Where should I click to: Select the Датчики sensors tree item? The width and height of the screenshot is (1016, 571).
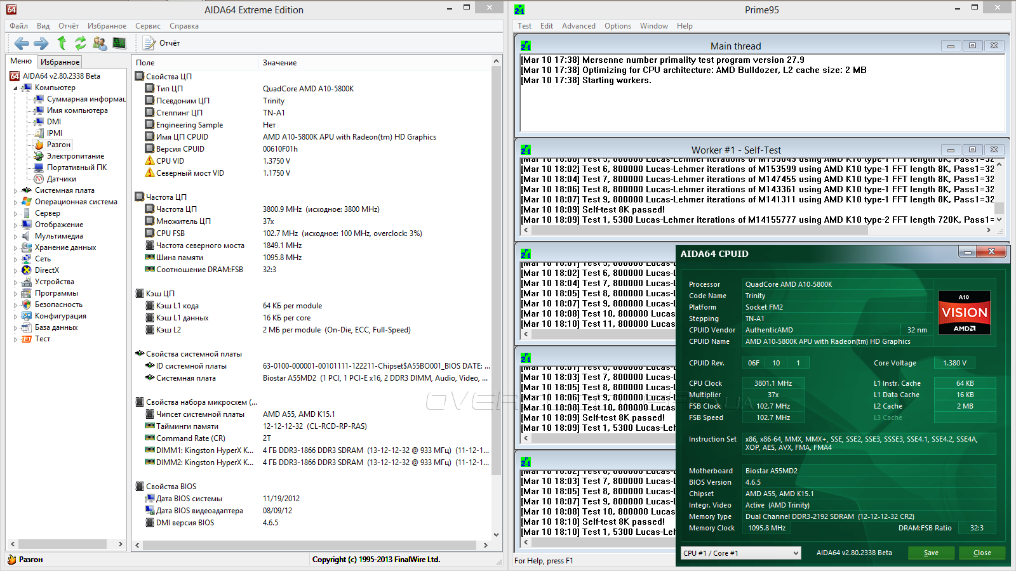click(61, 179)
